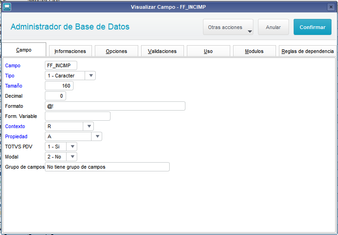Switch to the Uso tab

click(x=208, y=51)
